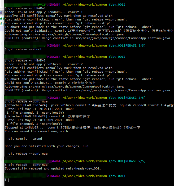Image resolution: width=174 pixels, height=186 pixels.
Task: Click the empty '$' prompt with cursor
Action: click(x=7, y=180)
